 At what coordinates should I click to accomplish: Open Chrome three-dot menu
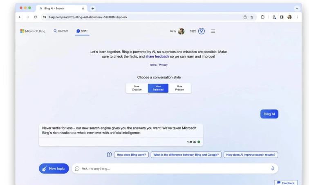coord(297,17)
